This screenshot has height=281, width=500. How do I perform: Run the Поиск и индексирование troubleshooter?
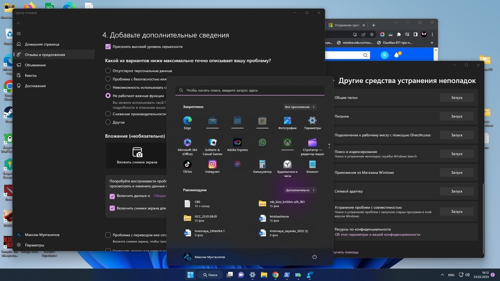coord(457,154)
